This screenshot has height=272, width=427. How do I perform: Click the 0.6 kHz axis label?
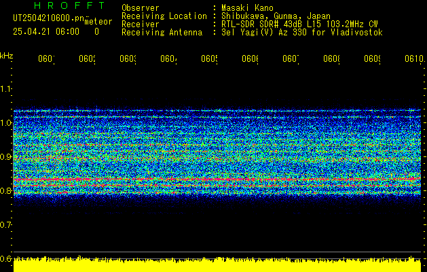pyautogui.click(x=5, y=258)
